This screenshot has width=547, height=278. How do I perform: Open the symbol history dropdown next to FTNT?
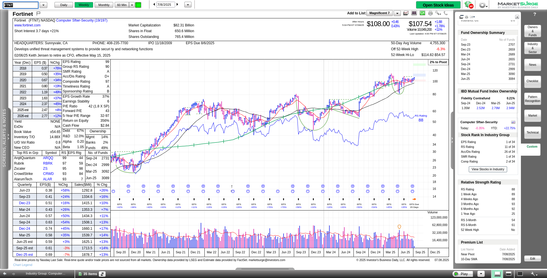click(x=43, y=5)
